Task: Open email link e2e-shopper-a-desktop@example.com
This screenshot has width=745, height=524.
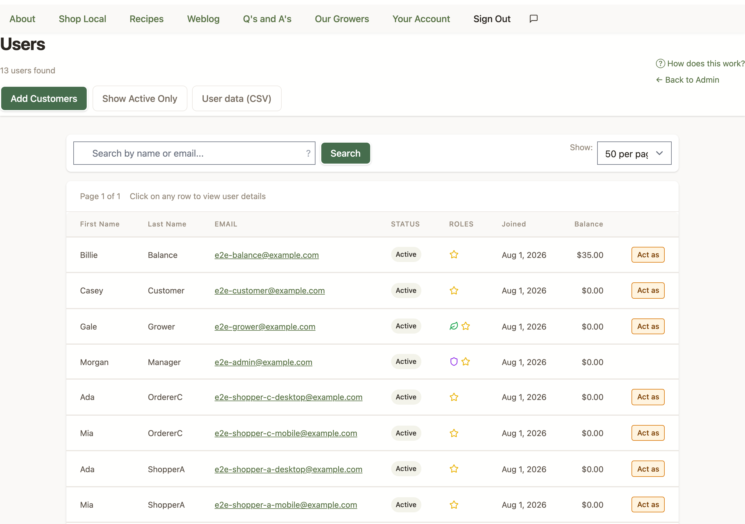Action: coord(288,469)
